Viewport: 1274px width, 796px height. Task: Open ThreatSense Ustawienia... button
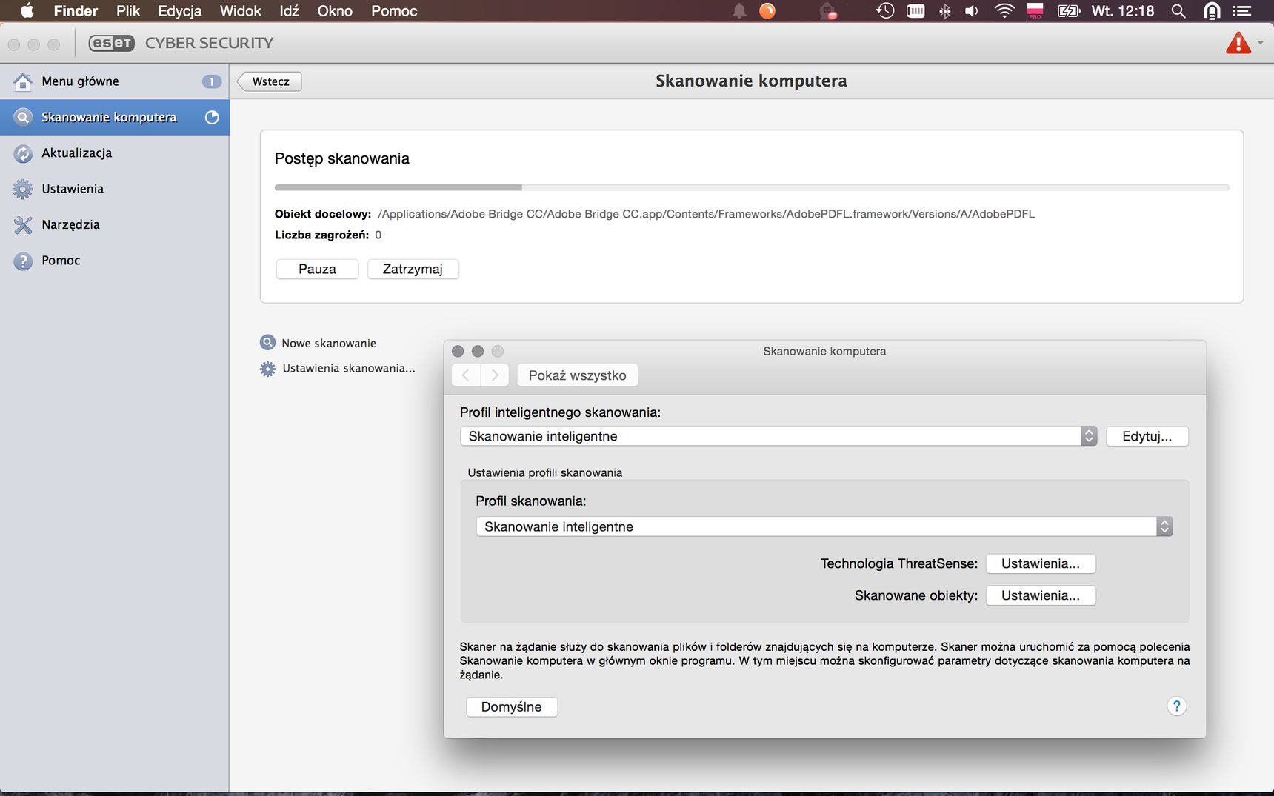pyautogui.click(x=1040, y=563)
